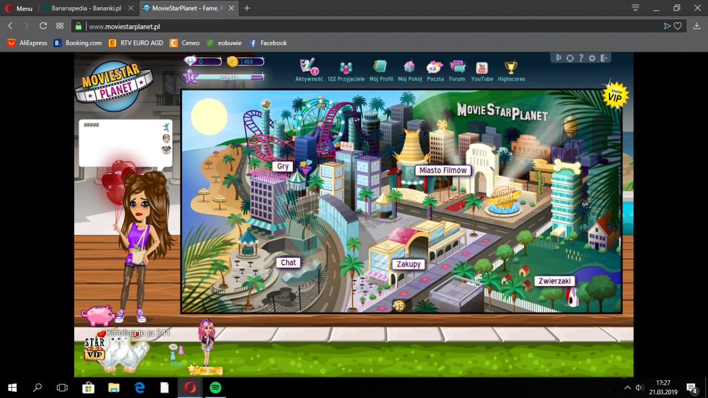The width and height of the screenshot is (708, 398).
Task: Show hidden system tray icons
Action: [627, 387]
